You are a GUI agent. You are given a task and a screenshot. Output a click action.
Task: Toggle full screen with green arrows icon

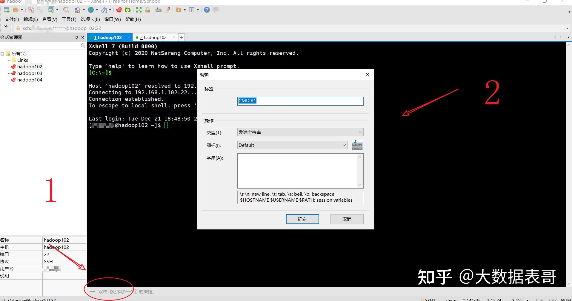[x=139, y=10]
